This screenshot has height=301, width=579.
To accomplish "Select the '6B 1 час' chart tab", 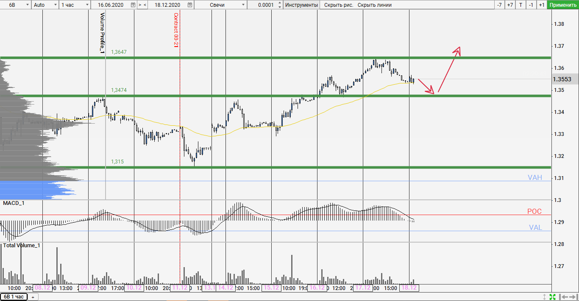I will [x=14, y=297].
